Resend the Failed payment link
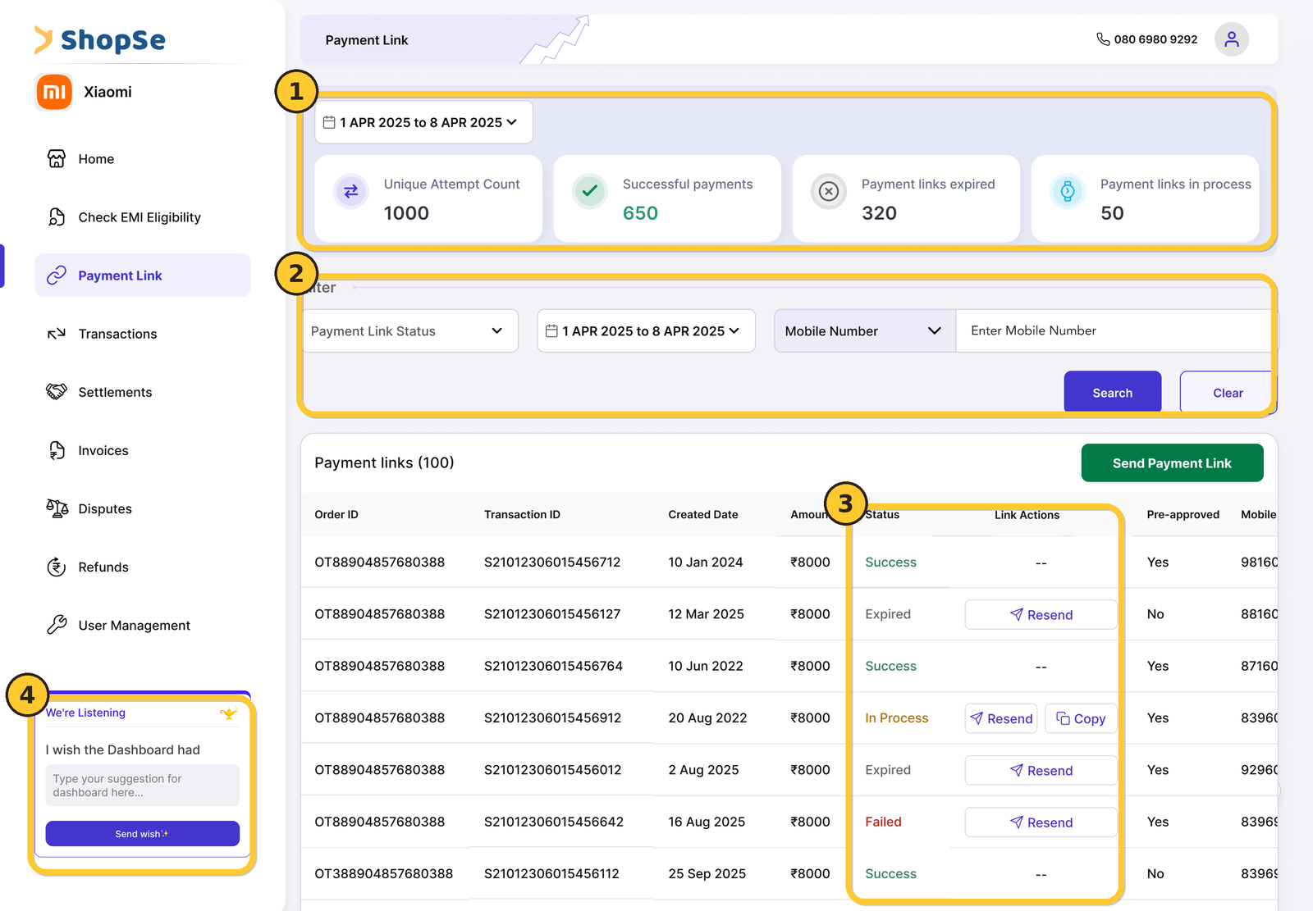Screen dimensions: 1313x911 1041,822
